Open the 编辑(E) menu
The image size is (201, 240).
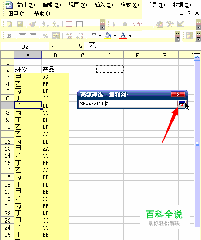[x=52, y=5]
